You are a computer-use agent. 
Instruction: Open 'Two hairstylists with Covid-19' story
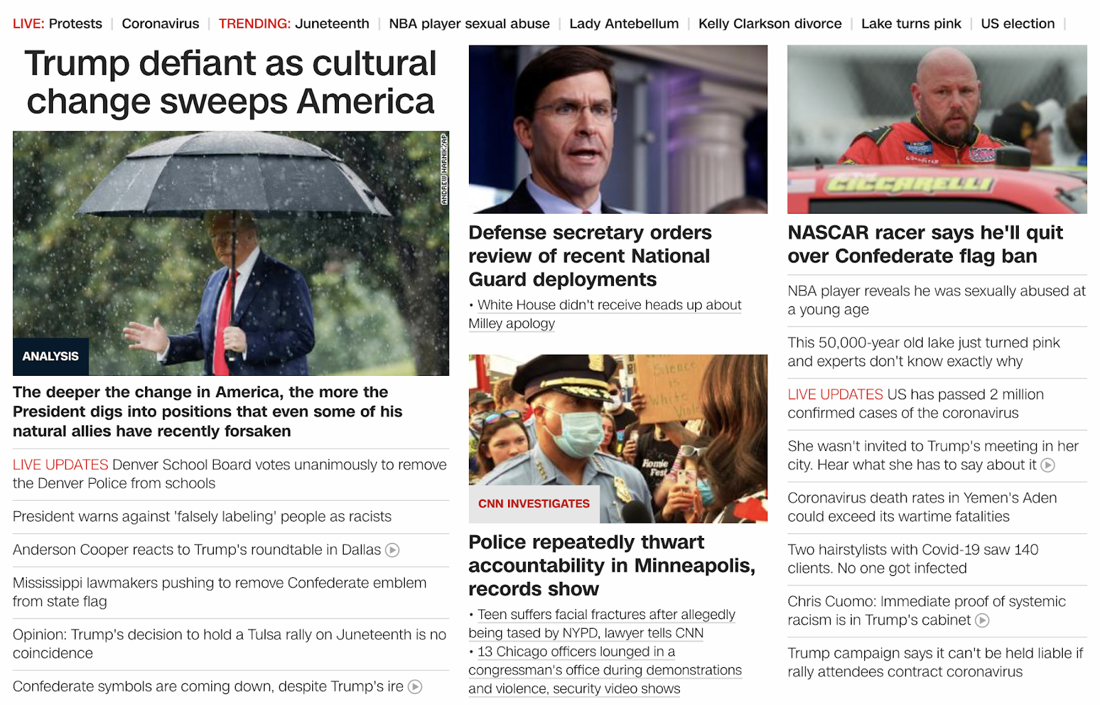pos(913,559)
